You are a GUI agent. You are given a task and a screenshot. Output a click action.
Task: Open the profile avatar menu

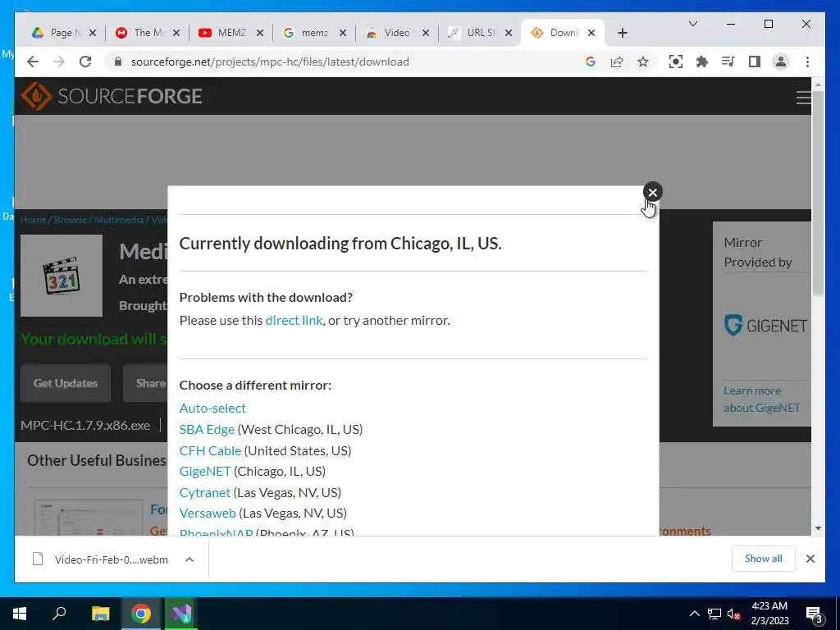[x=781, y=62]
